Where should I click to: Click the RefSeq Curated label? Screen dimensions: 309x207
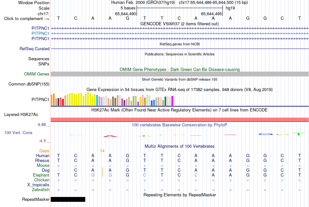click(34, 49)
